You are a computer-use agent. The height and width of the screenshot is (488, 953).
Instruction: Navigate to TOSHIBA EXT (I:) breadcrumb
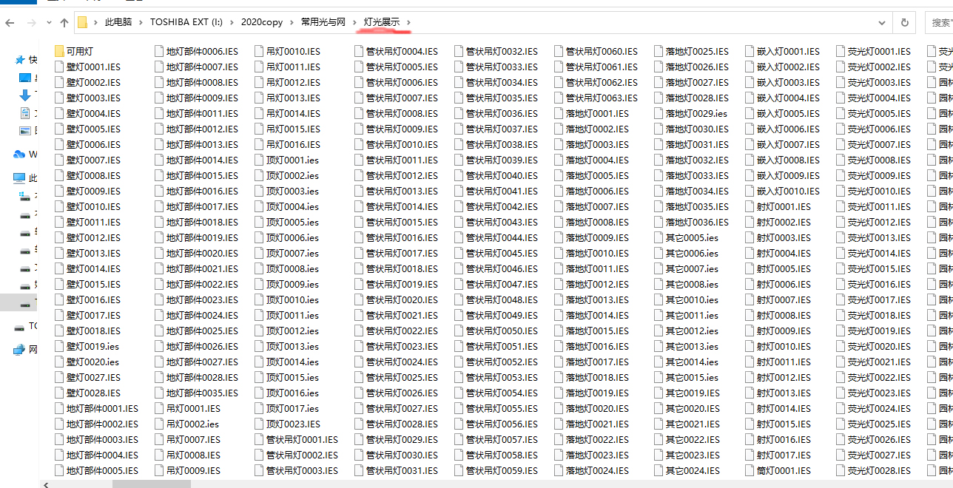point(186,22)
